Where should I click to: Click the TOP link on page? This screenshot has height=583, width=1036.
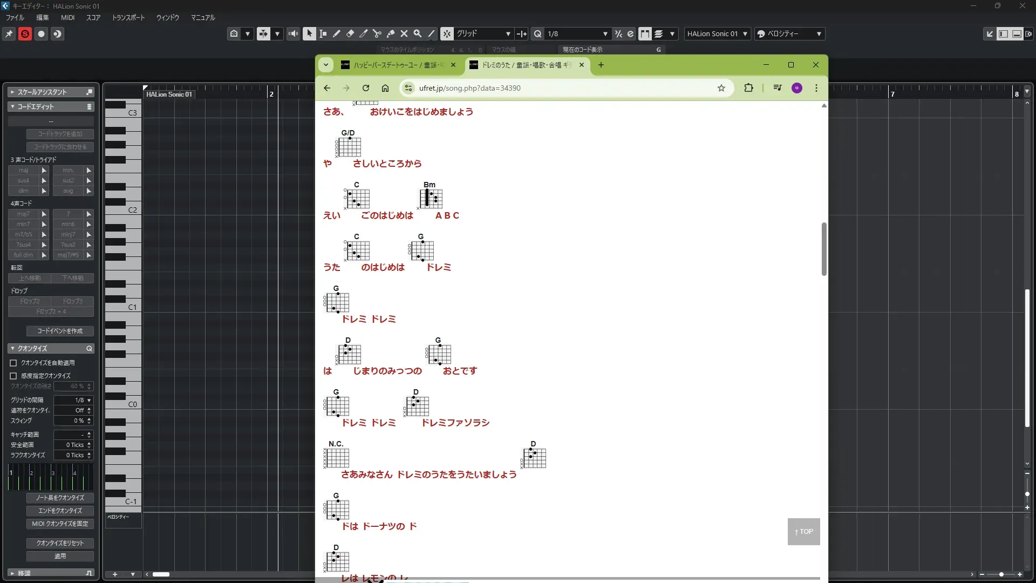click(x=803, y=532)
